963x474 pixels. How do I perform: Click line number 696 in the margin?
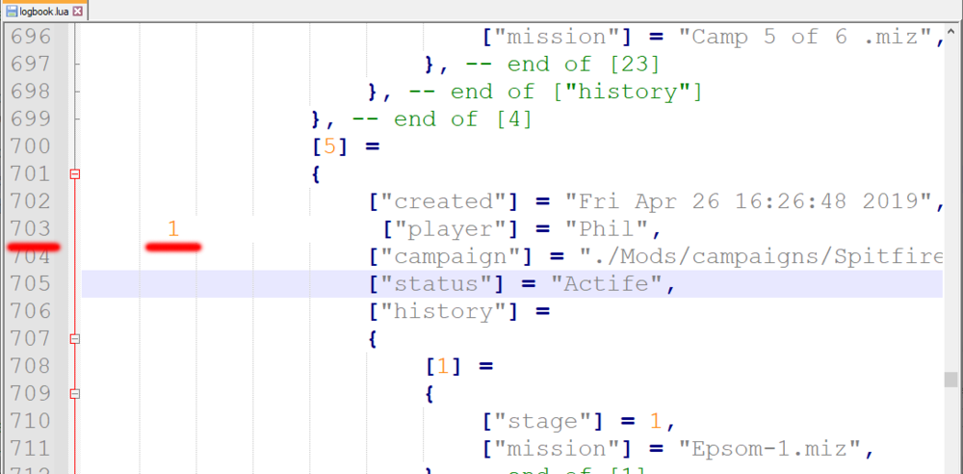pos(31,38)
